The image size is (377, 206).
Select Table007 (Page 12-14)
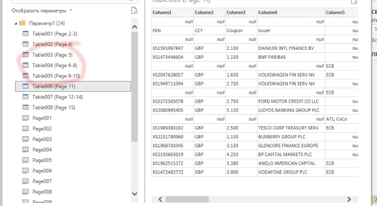[58, 97]
